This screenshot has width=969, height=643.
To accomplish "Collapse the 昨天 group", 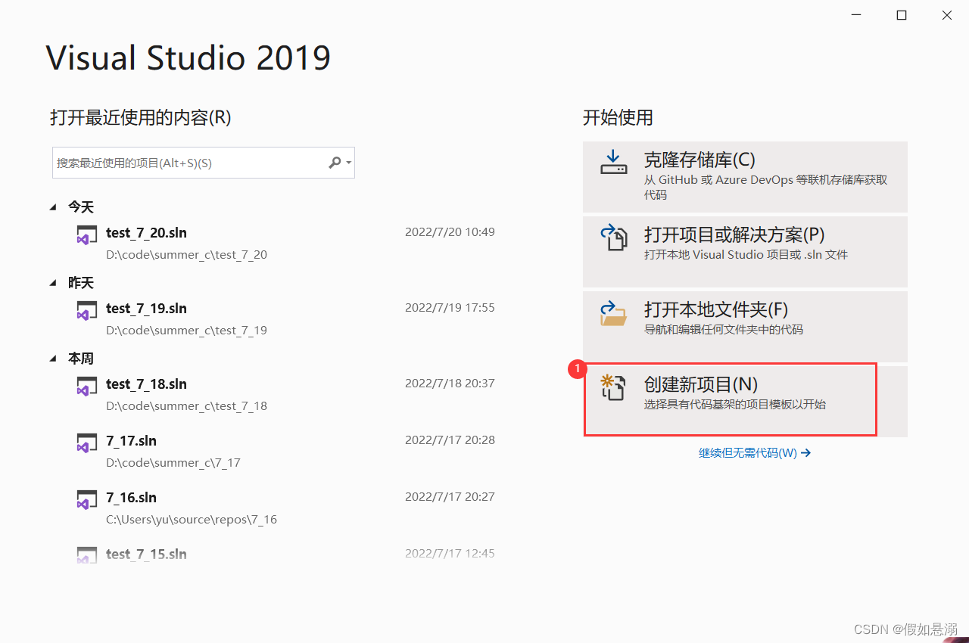I will 53,283.
